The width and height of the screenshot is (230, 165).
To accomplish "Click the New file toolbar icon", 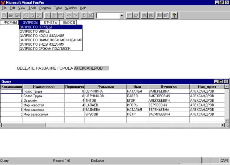I will (4, 15).
